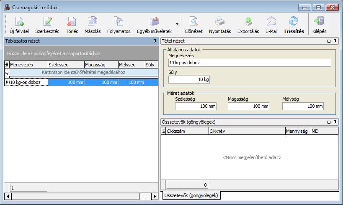Image resolution: width=343 pixels, height=205 pixels.
Task: Open Egyéb műveletek tools icon
Action: tap(155, 22)
